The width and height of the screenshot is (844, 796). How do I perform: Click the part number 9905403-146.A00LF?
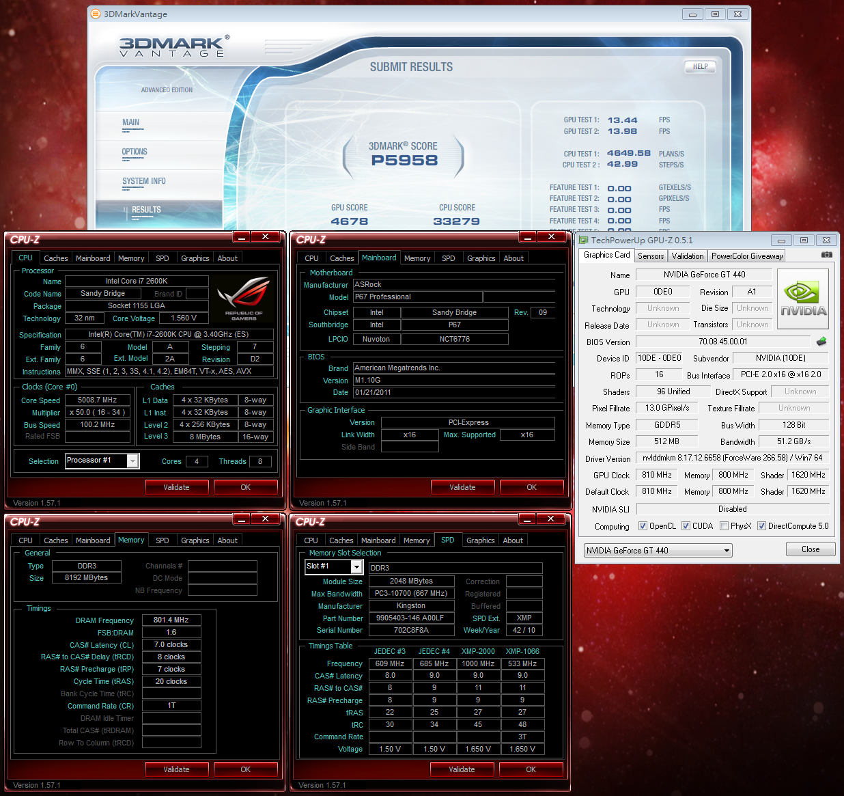pos(411,618)
